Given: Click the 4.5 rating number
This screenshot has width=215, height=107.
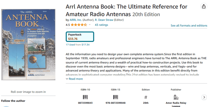Looking at the screenshot, I should 68,25.
